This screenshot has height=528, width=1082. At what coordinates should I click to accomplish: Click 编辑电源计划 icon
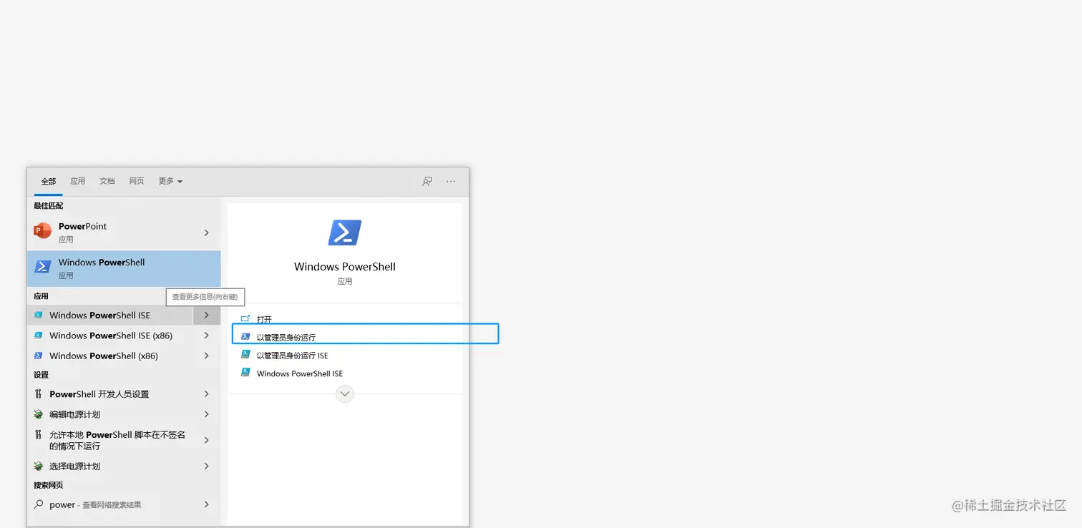pos(39,414)
